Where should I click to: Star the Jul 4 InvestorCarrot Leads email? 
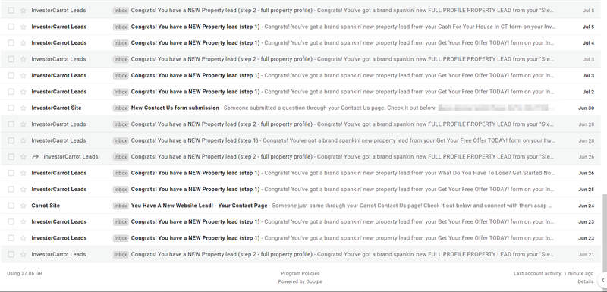click(x=24, y=43)
